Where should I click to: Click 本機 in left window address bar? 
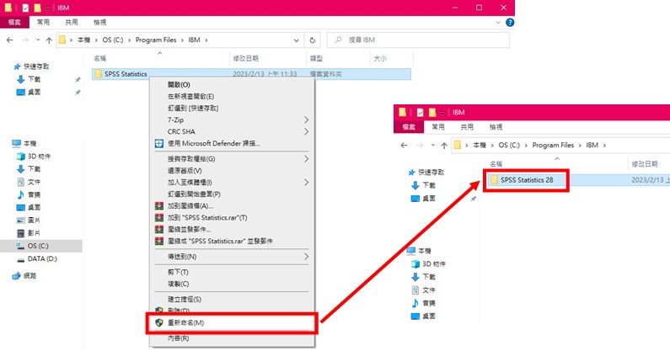(83, 40)
